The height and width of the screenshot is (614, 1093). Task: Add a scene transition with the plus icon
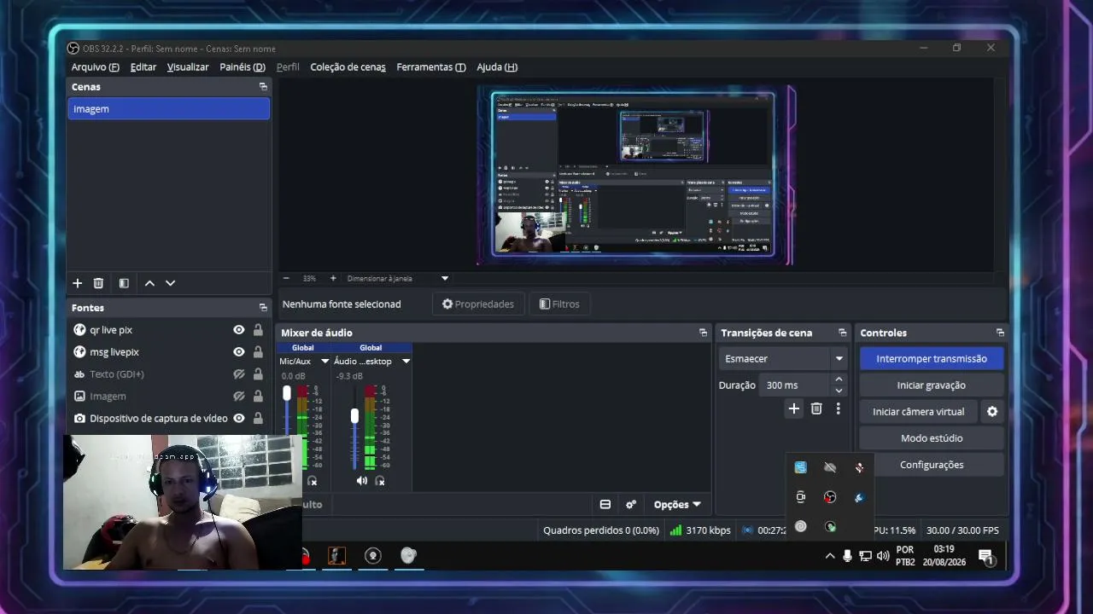coord(793,409)
